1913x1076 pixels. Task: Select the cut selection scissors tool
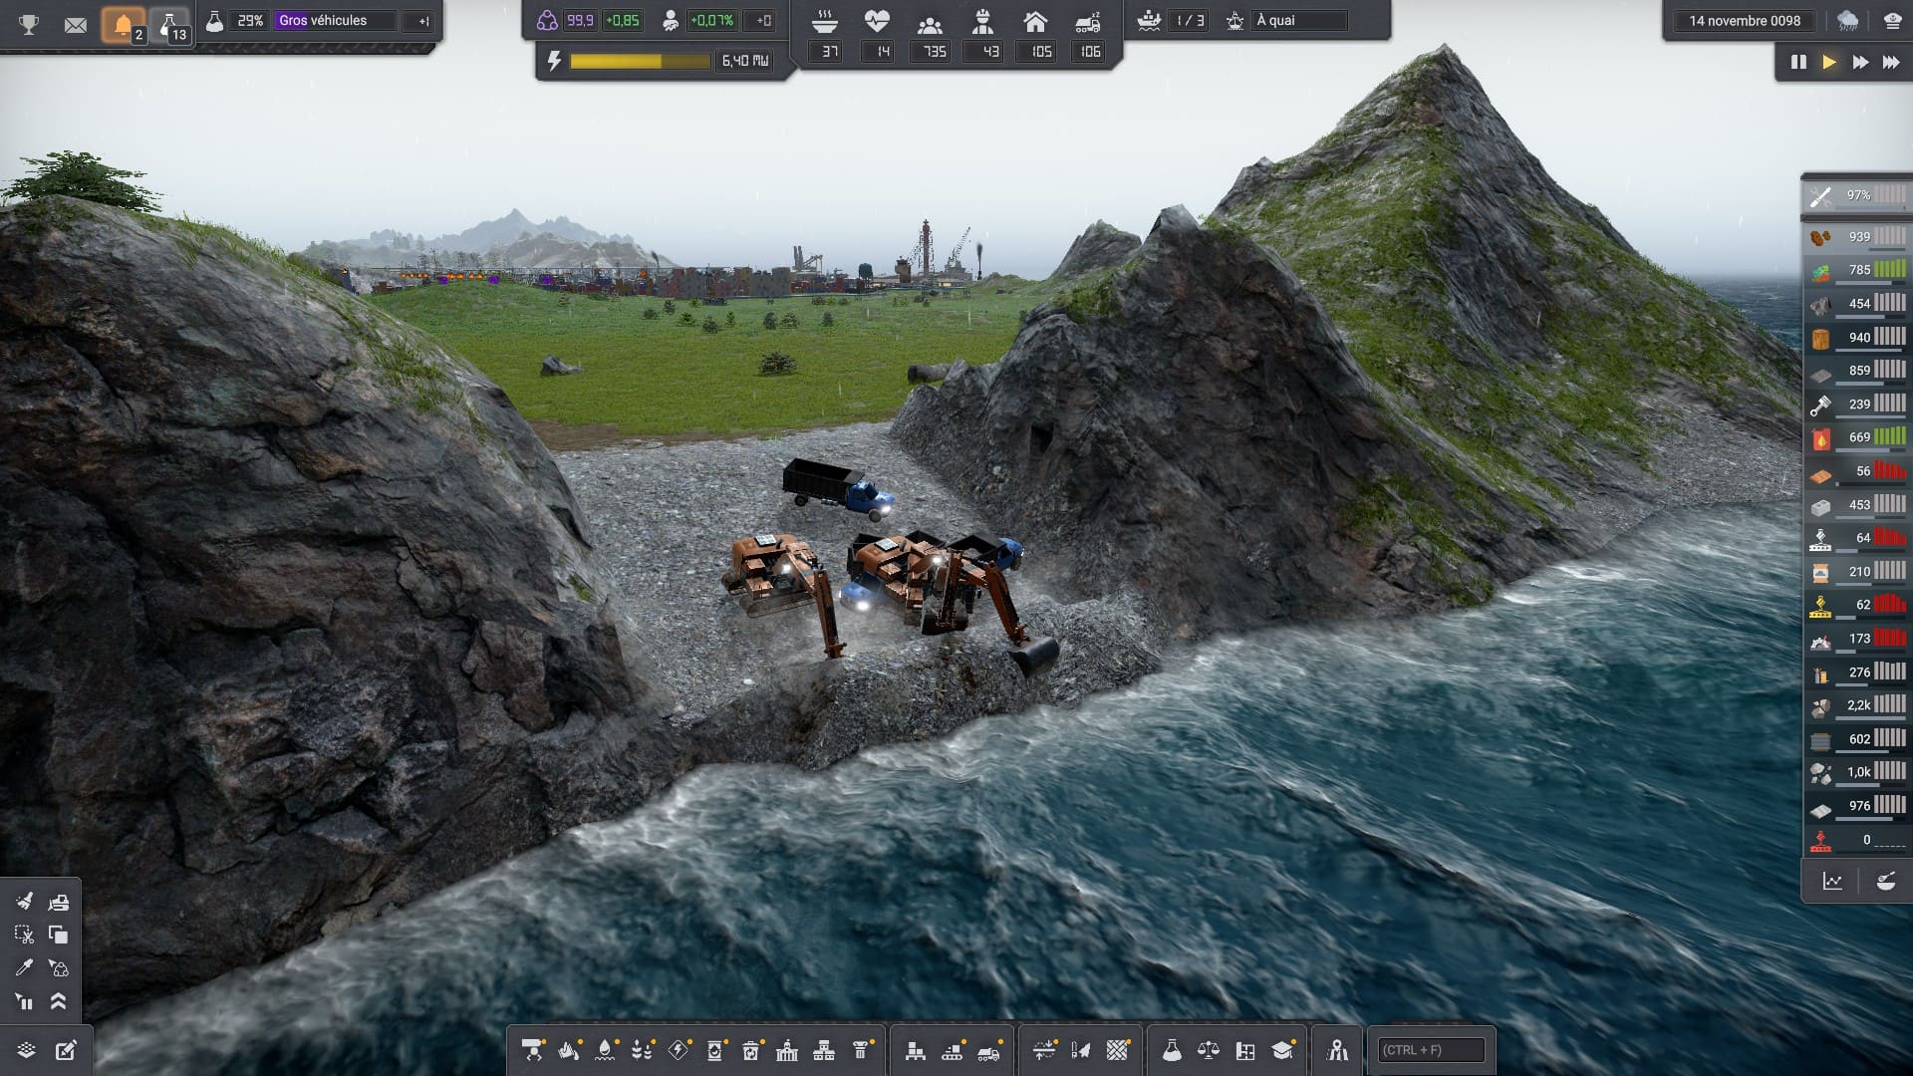coord(24,935)
